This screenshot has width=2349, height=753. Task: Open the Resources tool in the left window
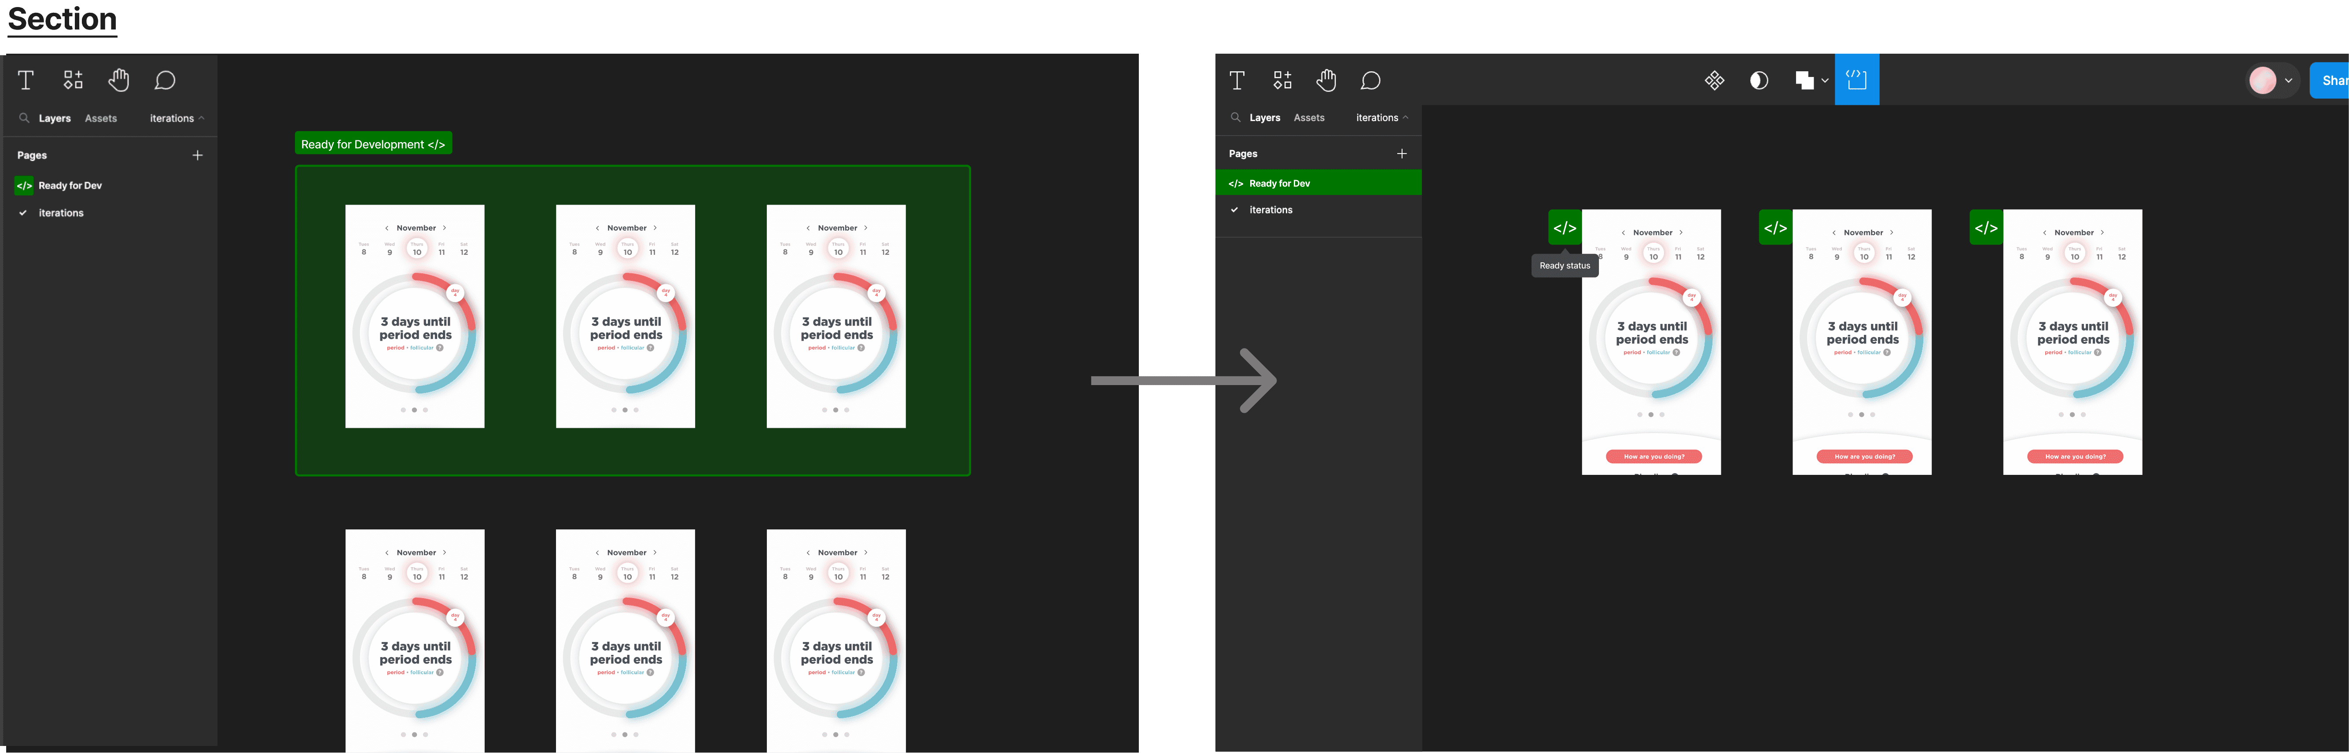point(73,80)
